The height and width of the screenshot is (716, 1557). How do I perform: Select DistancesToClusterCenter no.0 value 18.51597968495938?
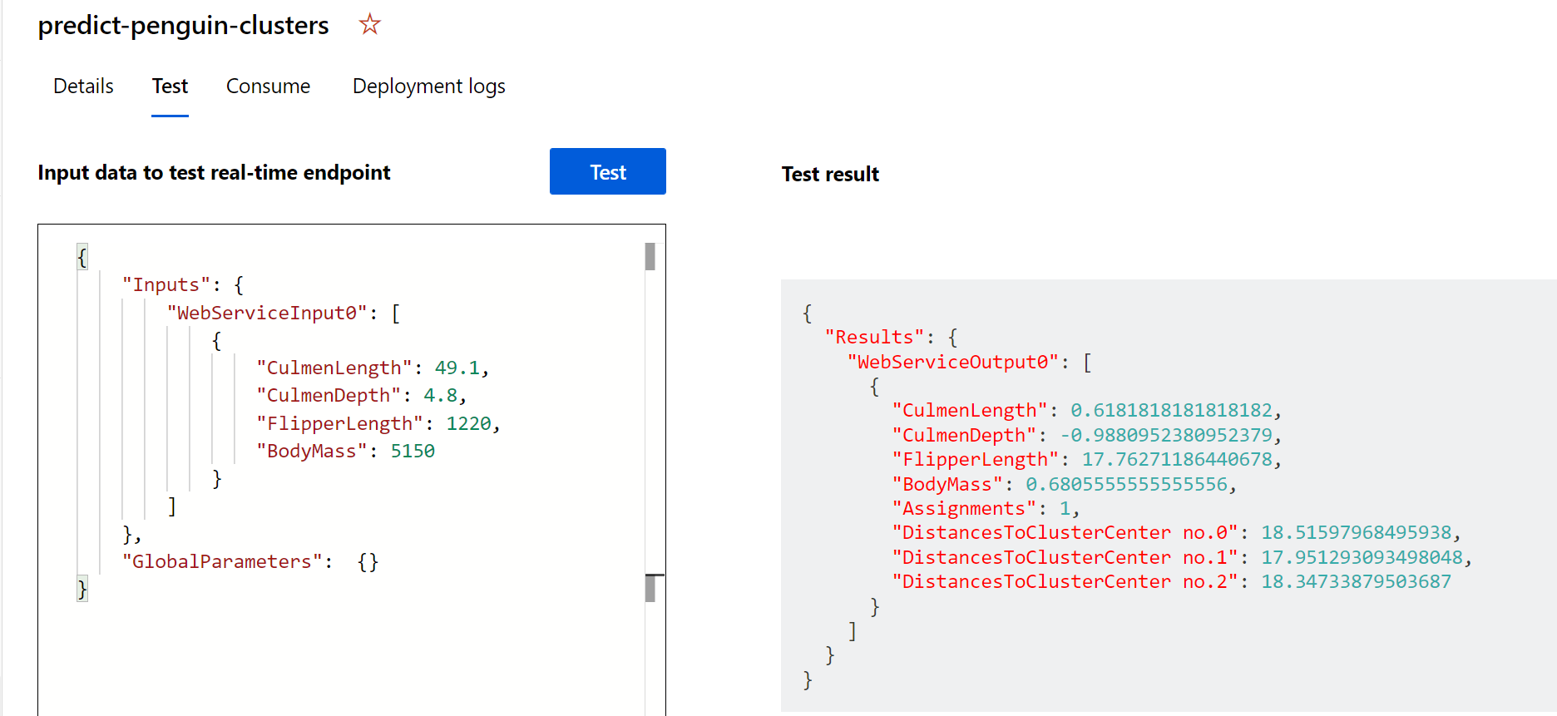[x=1356, y=532]
